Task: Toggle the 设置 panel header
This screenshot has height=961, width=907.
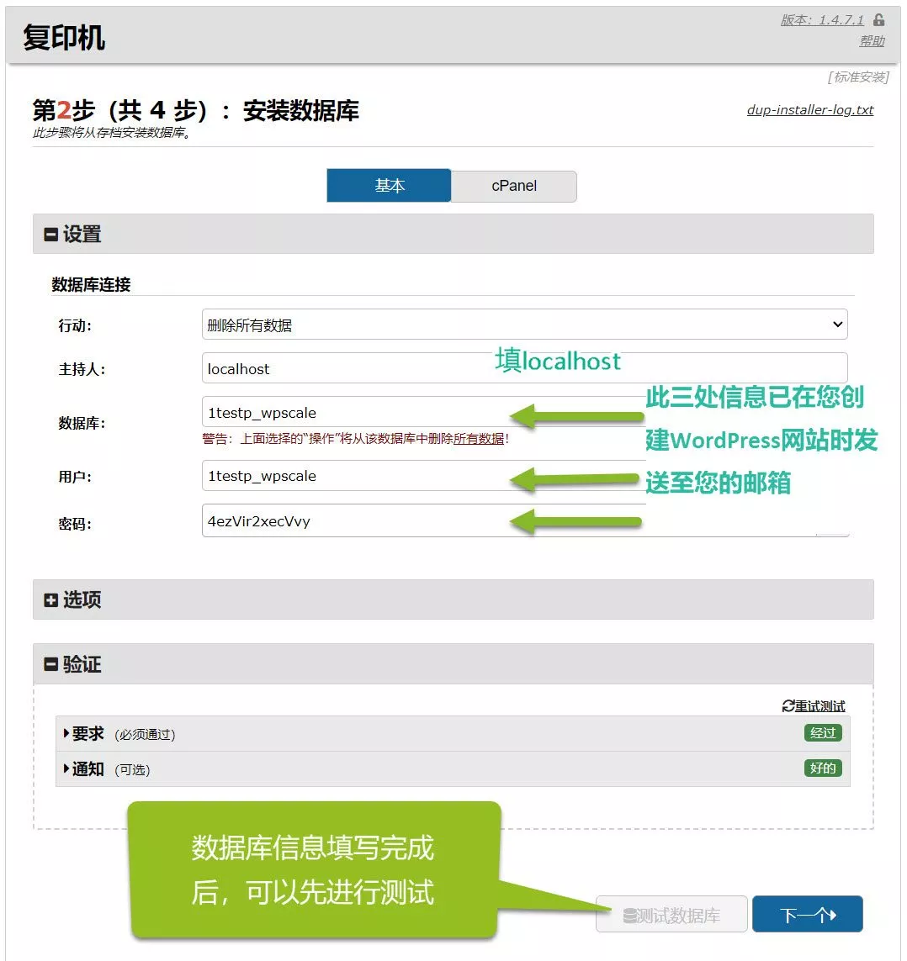Action: click(x=453, y=234)
